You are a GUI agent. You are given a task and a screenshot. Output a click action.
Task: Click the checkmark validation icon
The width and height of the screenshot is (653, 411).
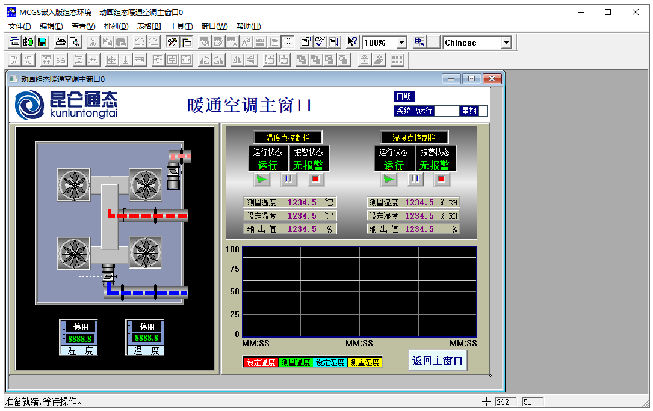320,42
